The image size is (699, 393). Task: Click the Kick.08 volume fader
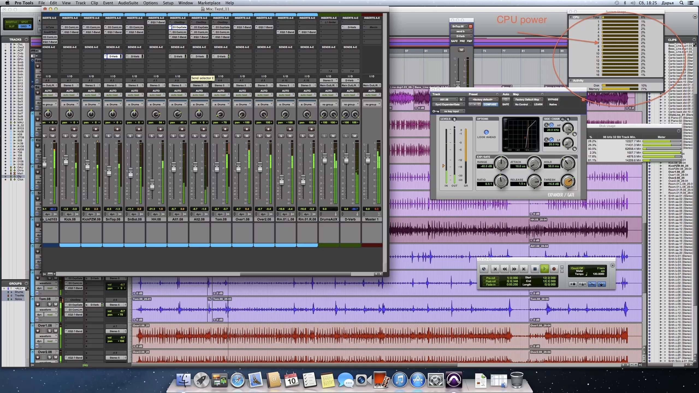coord(66,160)
